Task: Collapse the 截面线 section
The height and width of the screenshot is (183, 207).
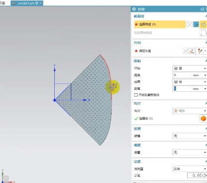Action: coord(206,16)
